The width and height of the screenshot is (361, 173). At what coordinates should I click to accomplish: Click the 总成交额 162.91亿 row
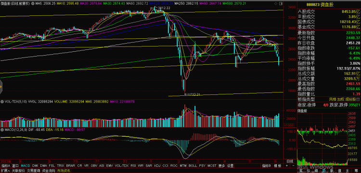click(329, 73)
